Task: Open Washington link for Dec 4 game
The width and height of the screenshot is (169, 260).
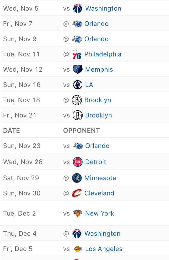Action: (x=102, y=234)
